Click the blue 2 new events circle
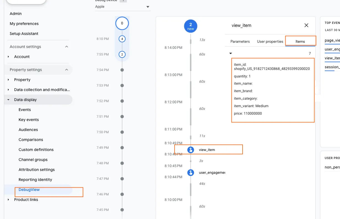 pos(191,26)
